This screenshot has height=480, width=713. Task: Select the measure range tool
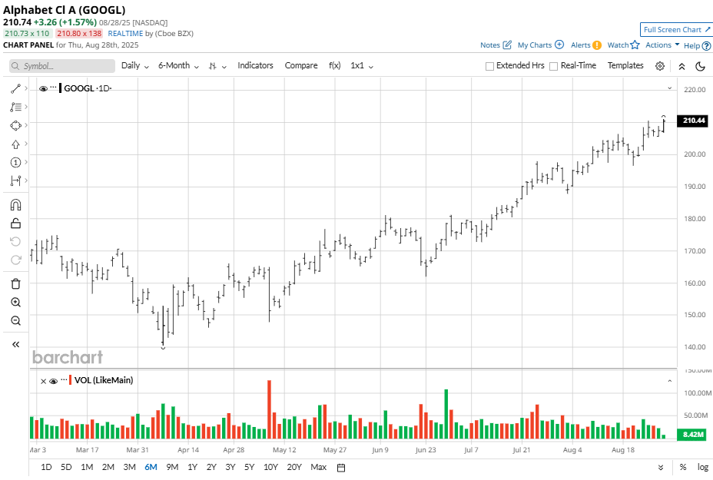[x=15, y=180]
